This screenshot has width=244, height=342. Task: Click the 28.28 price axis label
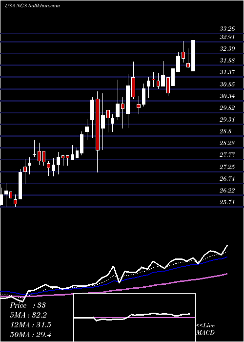point(227,143)
